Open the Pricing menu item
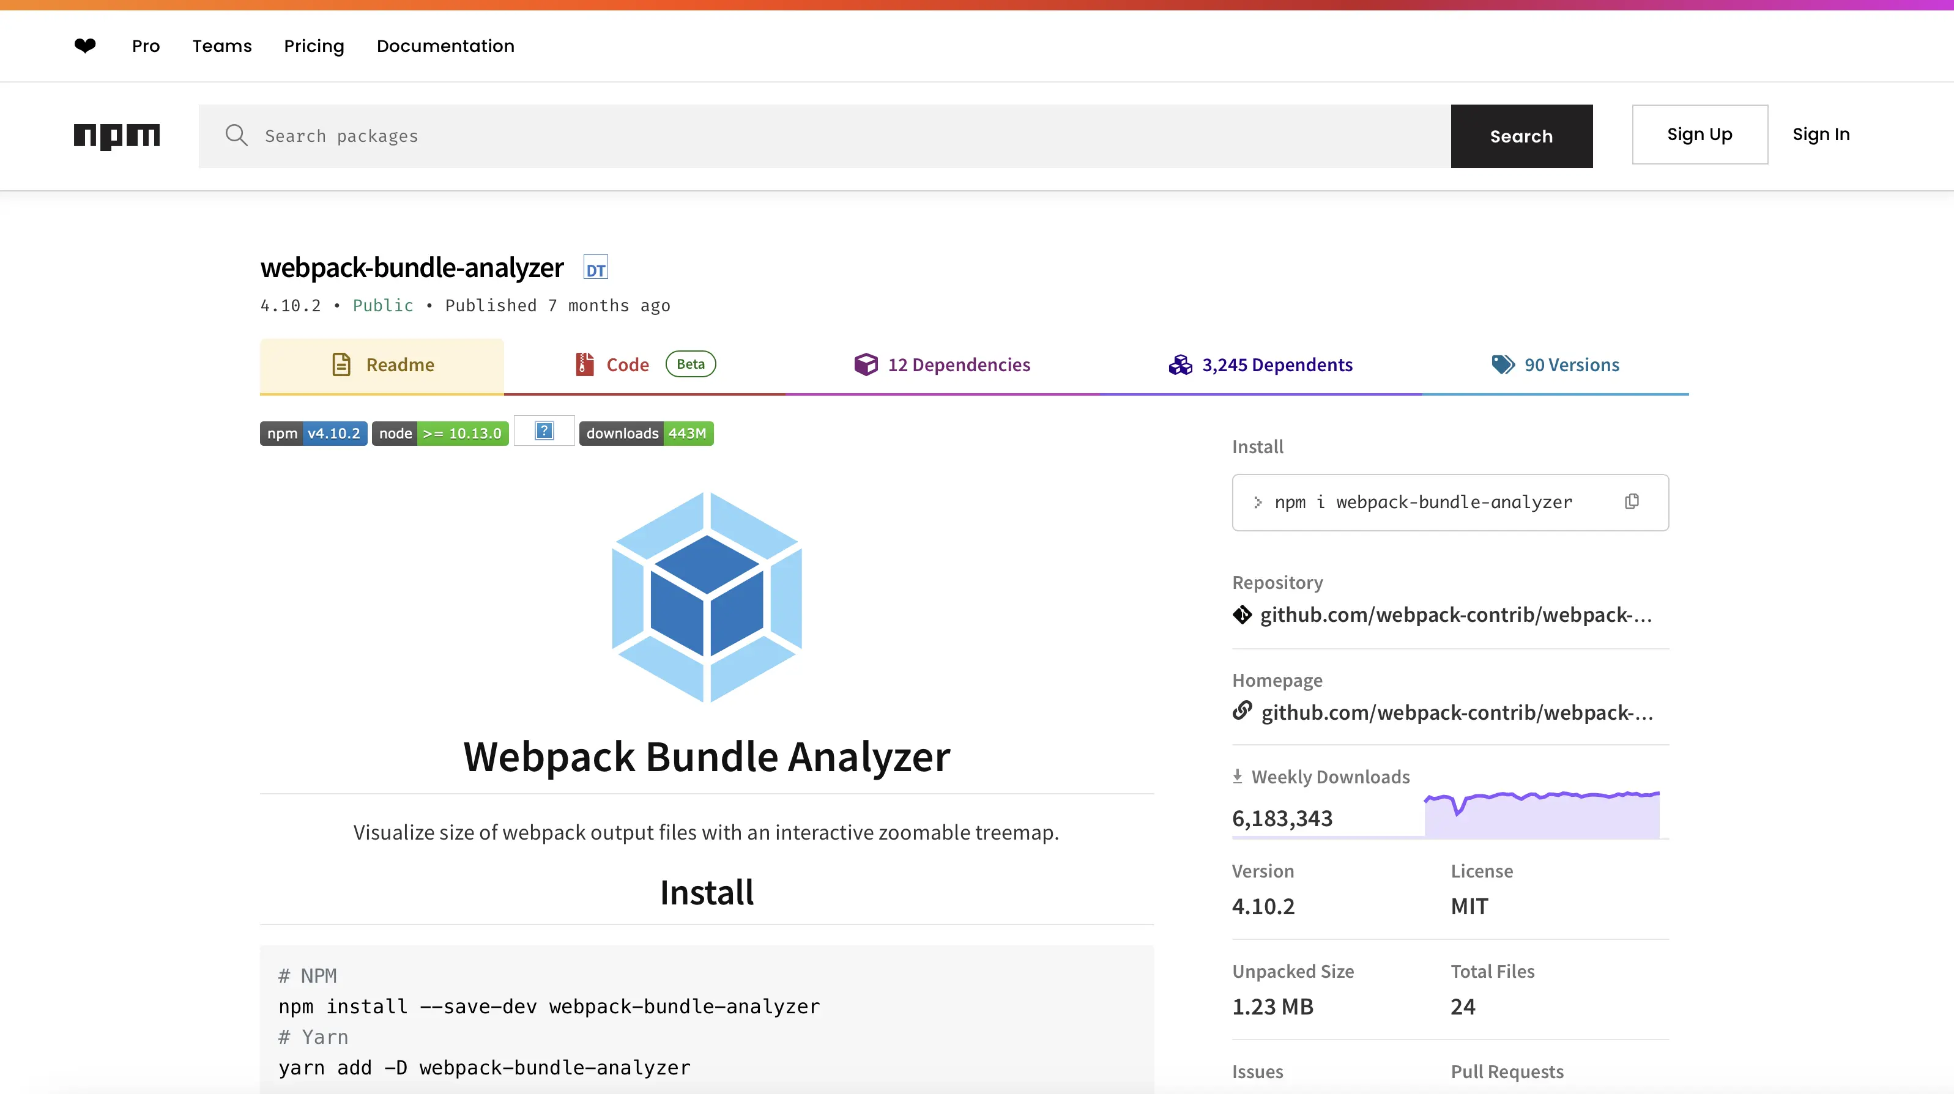Image resolution: width=1954 pixels, height=1094 pixels. [x=314, y=46]
